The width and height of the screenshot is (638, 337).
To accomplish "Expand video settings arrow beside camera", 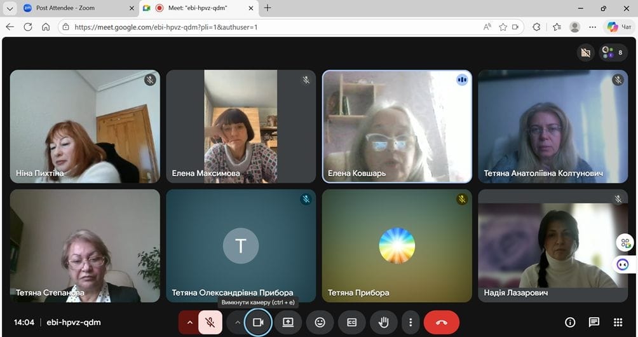I will pos(238,322).
